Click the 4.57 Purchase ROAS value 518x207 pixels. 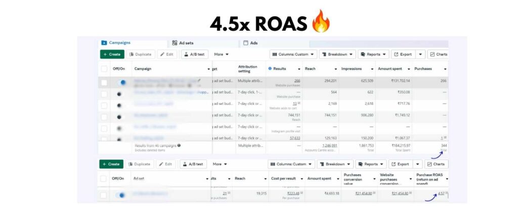tap(441, 193)
